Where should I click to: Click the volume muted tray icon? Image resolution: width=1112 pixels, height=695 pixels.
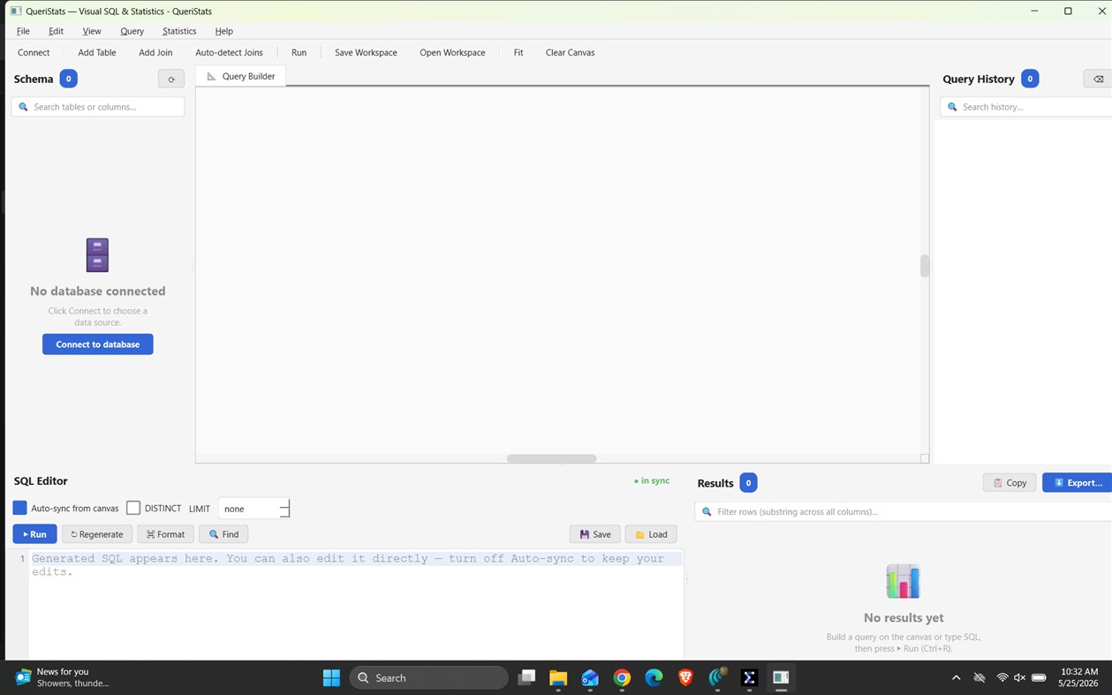pos(1019,677)
